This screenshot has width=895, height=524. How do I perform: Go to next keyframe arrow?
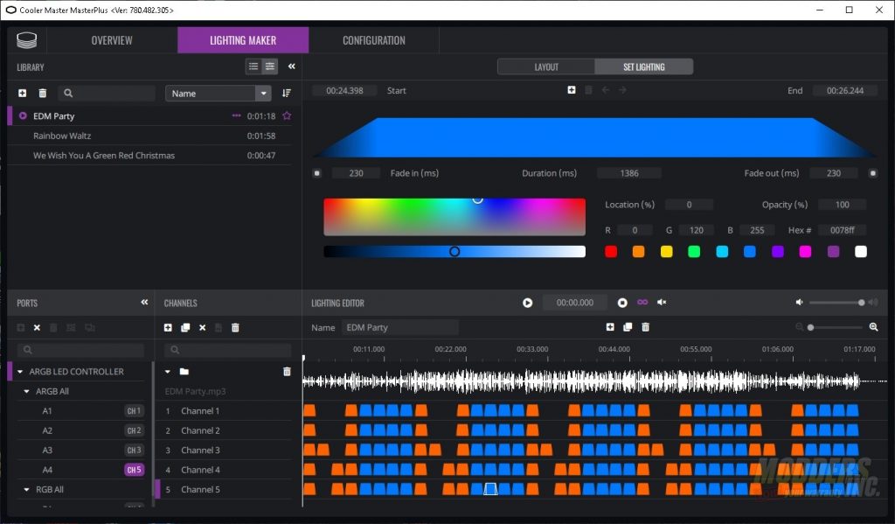coord(622,90)
